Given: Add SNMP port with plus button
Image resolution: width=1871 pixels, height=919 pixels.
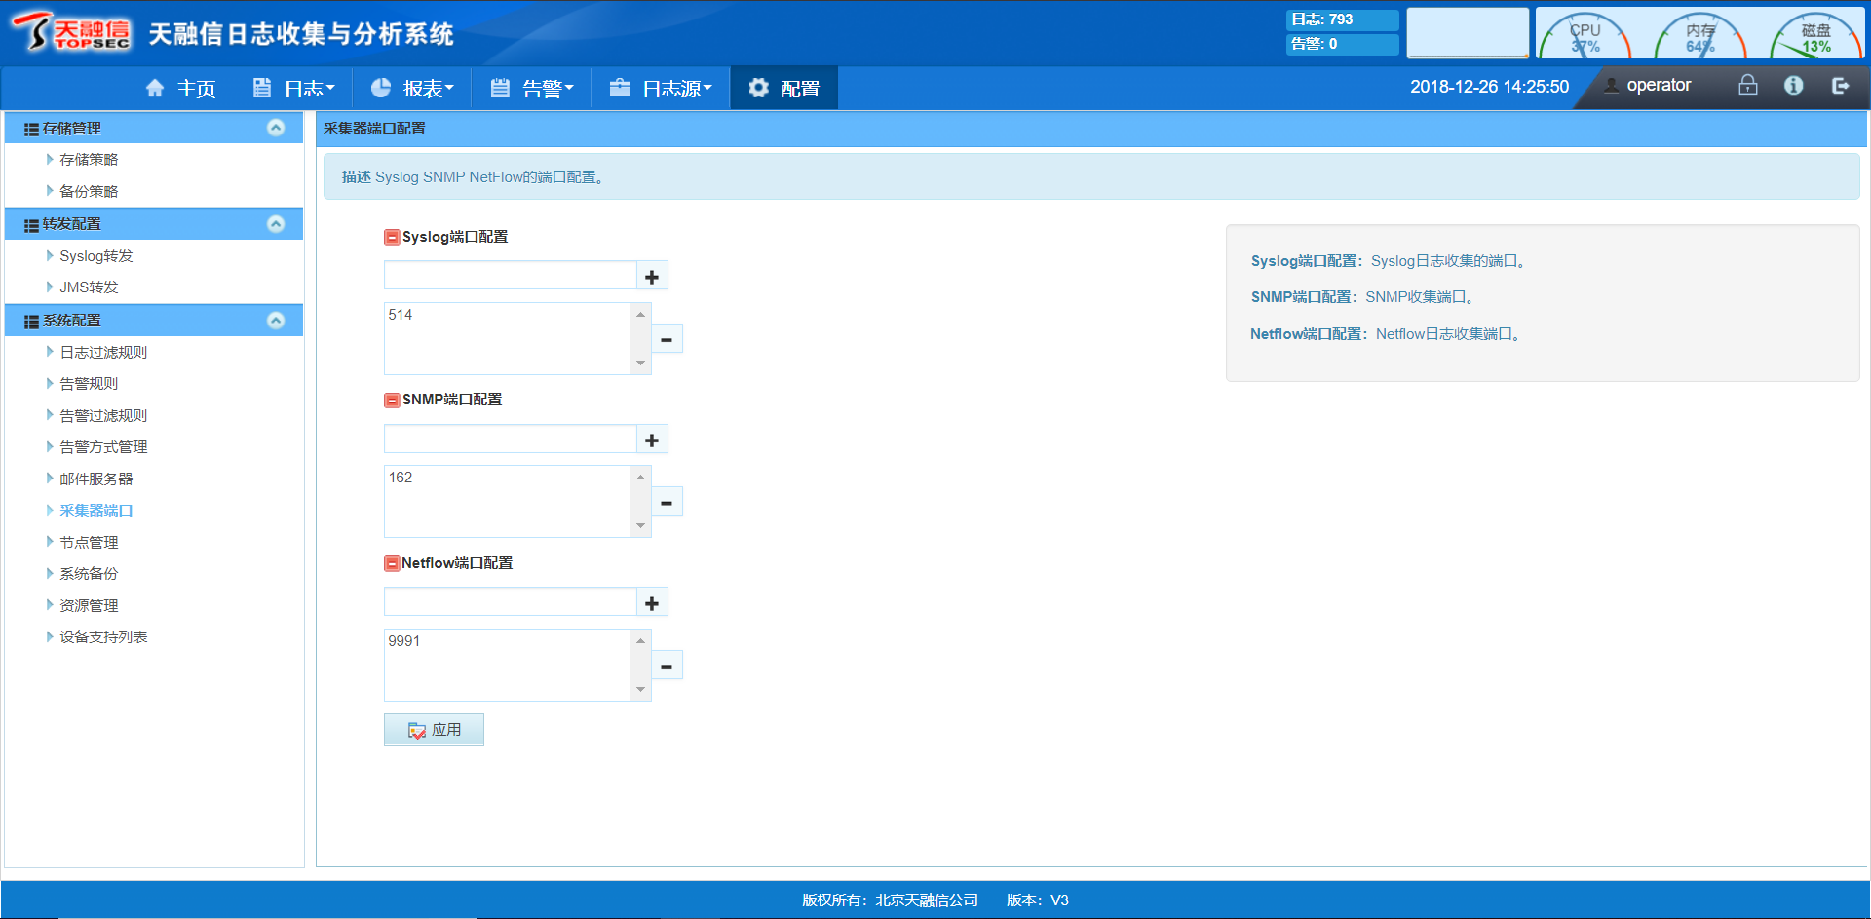Looking at the screenshot, I should (652, 440).
